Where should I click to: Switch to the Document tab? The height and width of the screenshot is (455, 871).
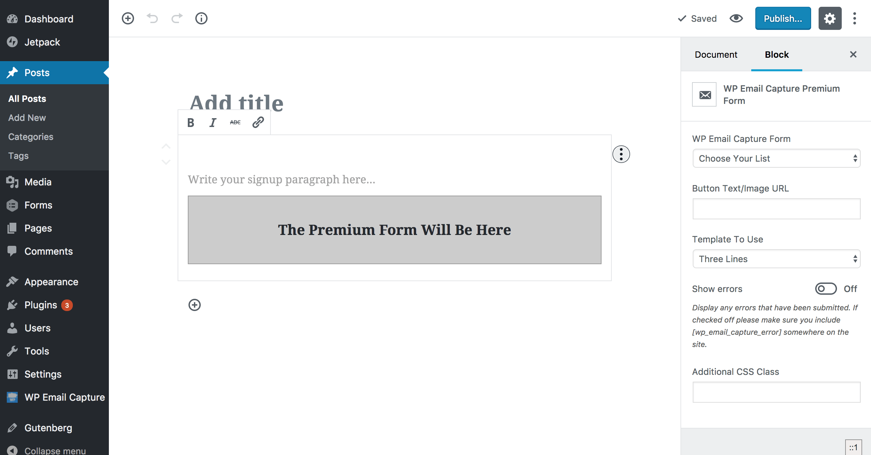[x=716, y=54]
